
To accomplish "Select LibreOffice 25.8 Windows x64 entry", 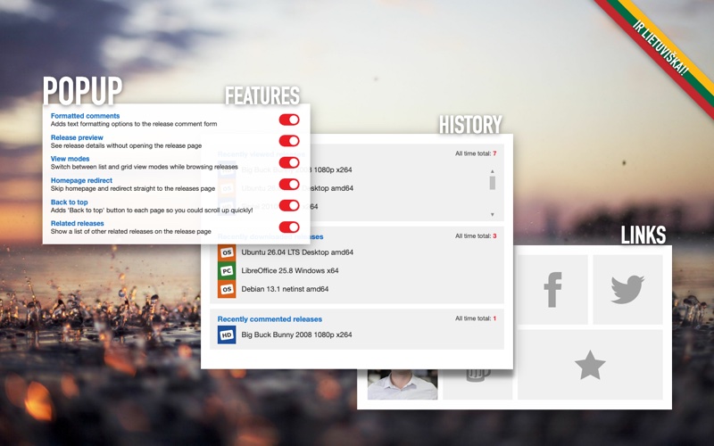I will 290,271.
